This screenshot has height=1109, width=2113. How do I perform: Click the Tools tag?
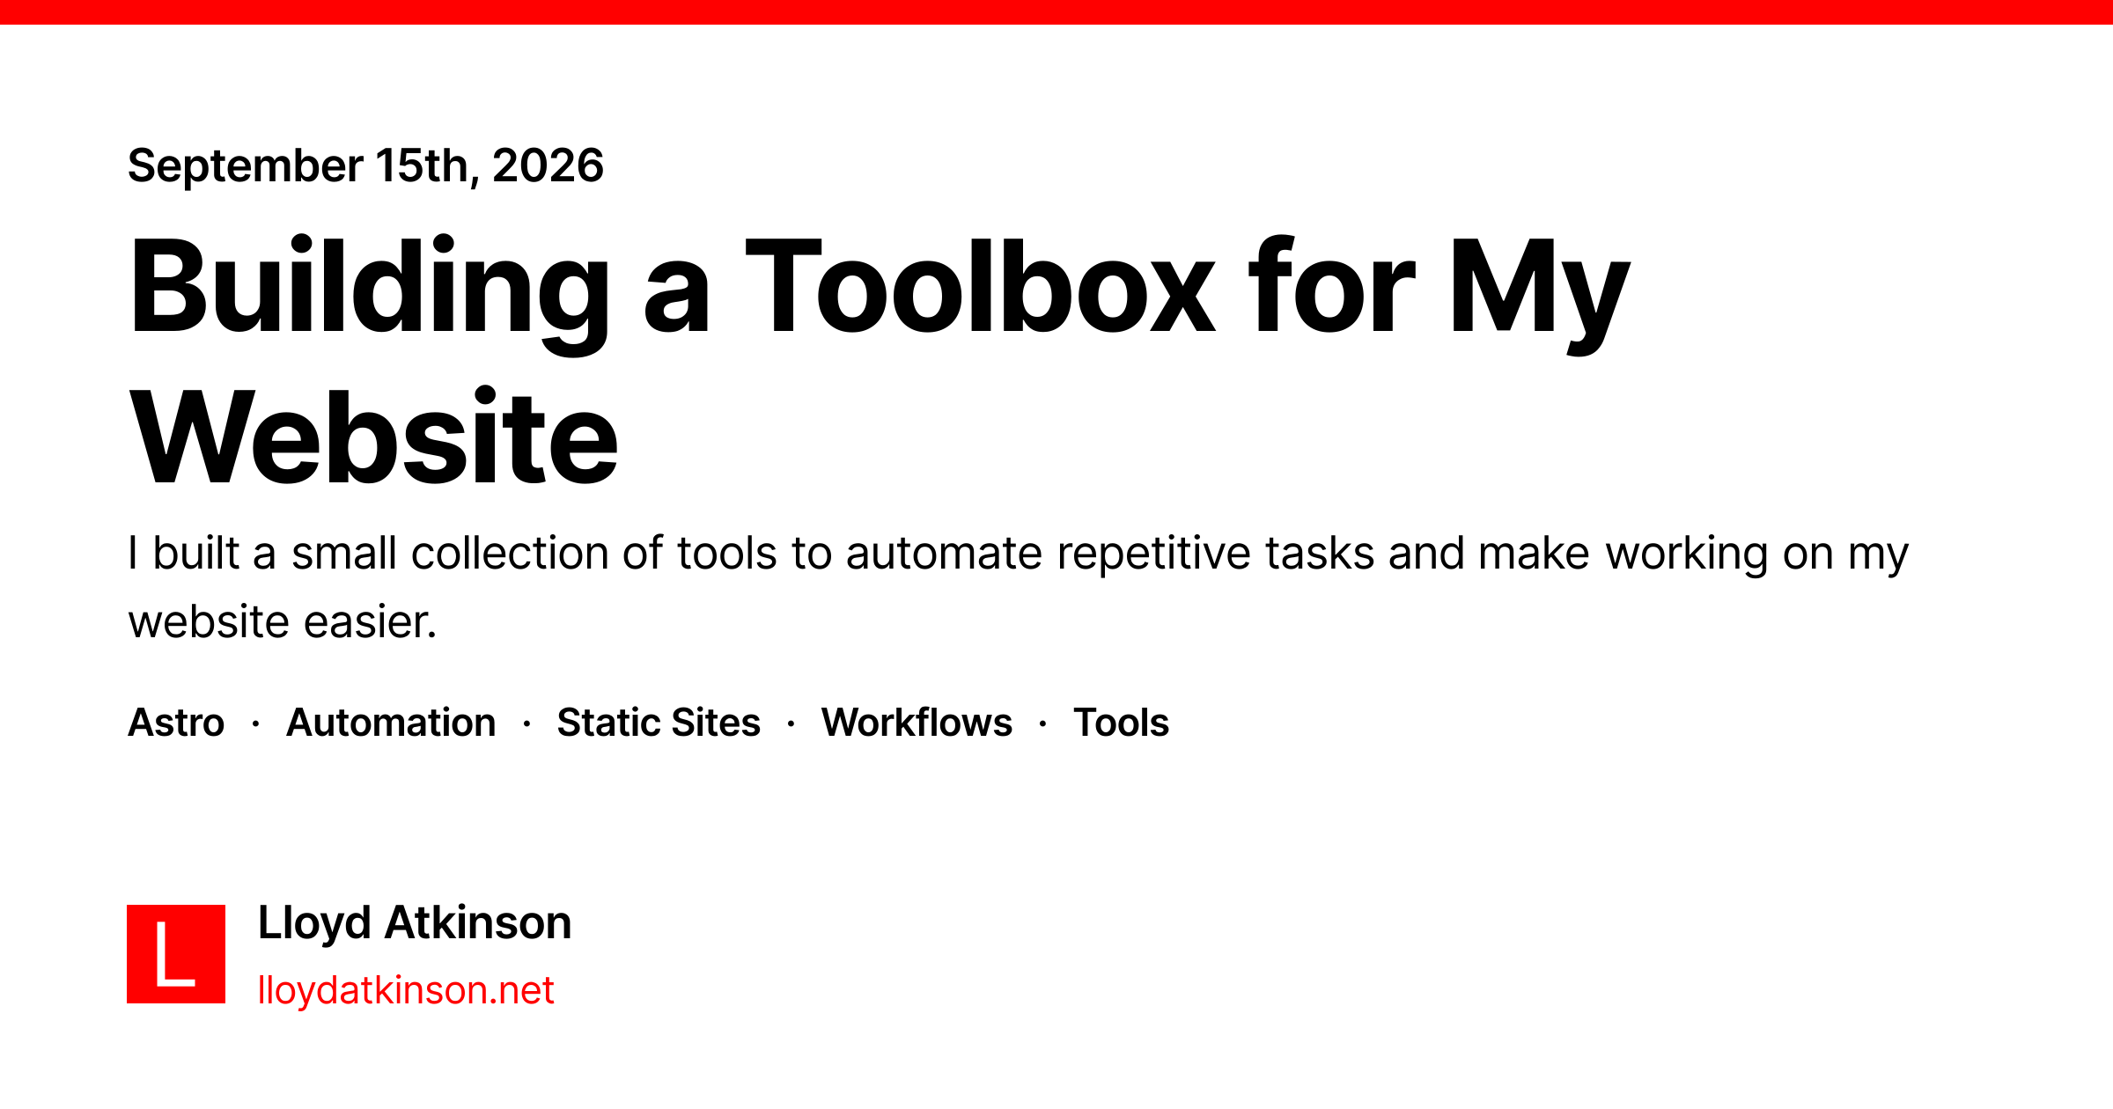(1121, 723)
